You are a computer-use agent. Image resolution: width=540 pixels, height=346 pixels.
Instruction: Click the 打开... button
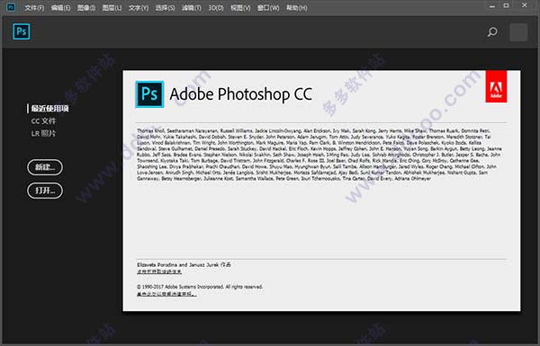pos(45,191)
